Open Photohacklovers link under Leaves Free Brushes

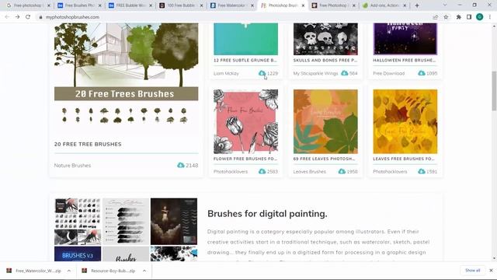(390, 171)
